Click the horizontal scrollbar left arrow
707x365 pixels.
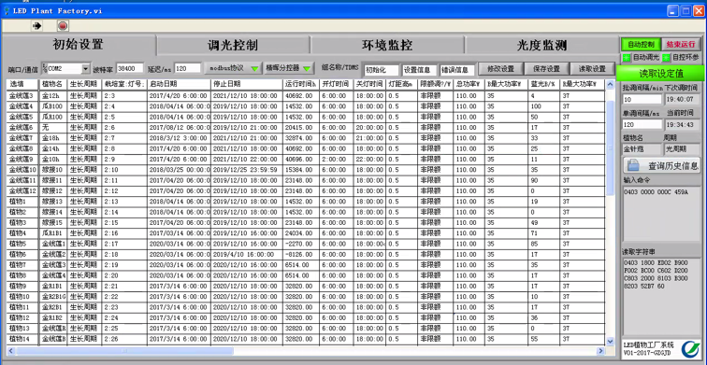[11, 351]
